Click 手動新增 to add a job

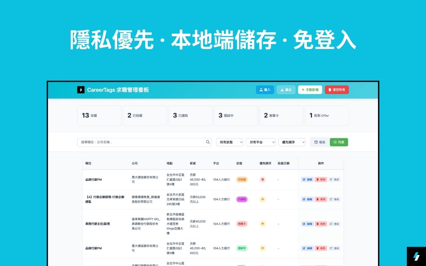click(310, 90)
